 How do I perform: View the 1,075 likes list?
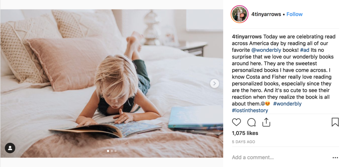[x=245, y=133]
